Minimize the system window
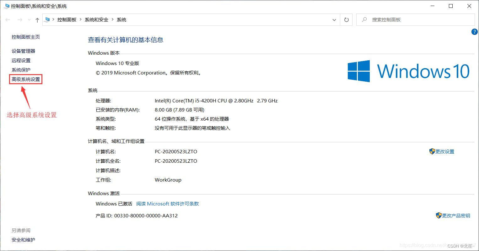This screenshot has width=479, height=251. 433,6
